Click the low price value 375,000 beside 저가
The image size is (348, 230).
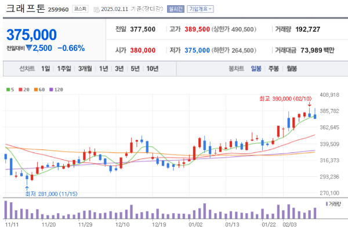coord(197,50)
